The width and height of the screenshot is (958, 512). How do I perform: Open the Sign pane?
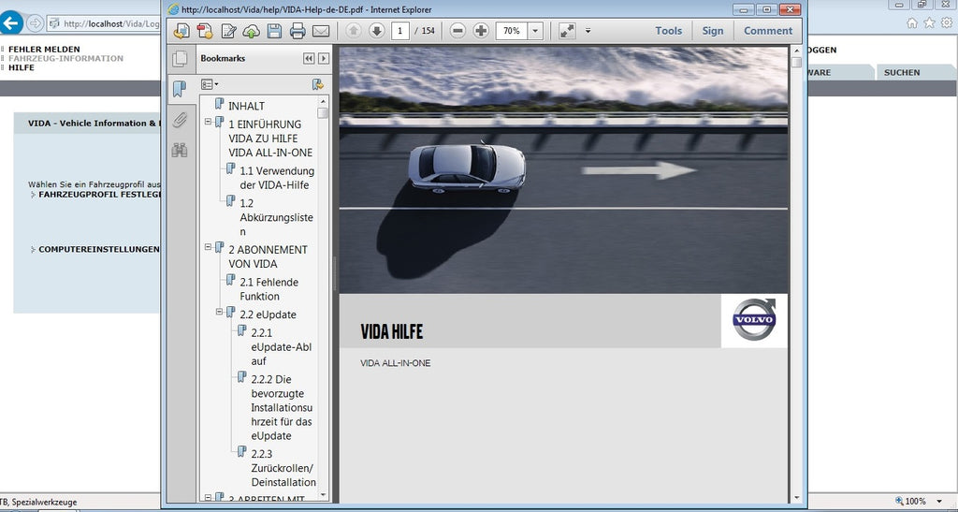(x=712, y=31)
